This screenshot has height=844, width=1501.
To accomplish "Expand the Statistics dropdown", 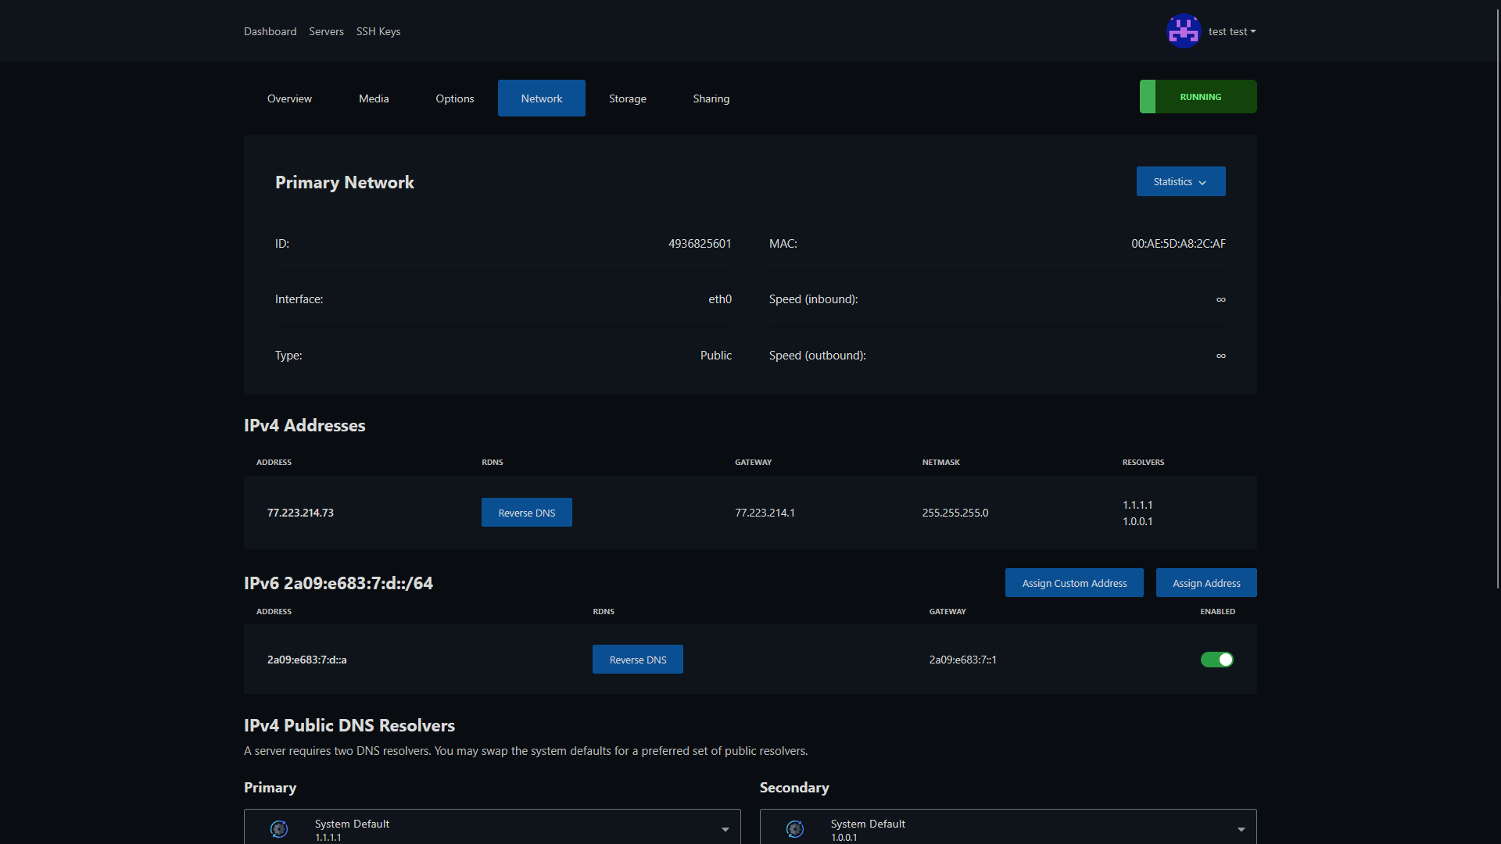I will [1180, 181].
